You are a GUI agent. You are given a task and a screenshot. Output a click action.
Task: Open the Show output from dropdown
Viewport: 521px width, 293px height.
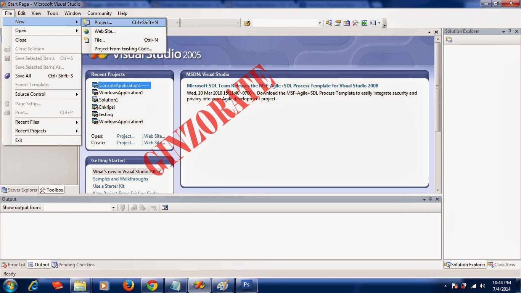pos(113,208)
